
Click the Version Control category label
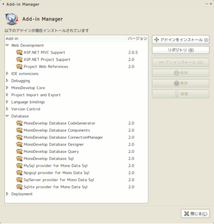(x=26, y=109)
